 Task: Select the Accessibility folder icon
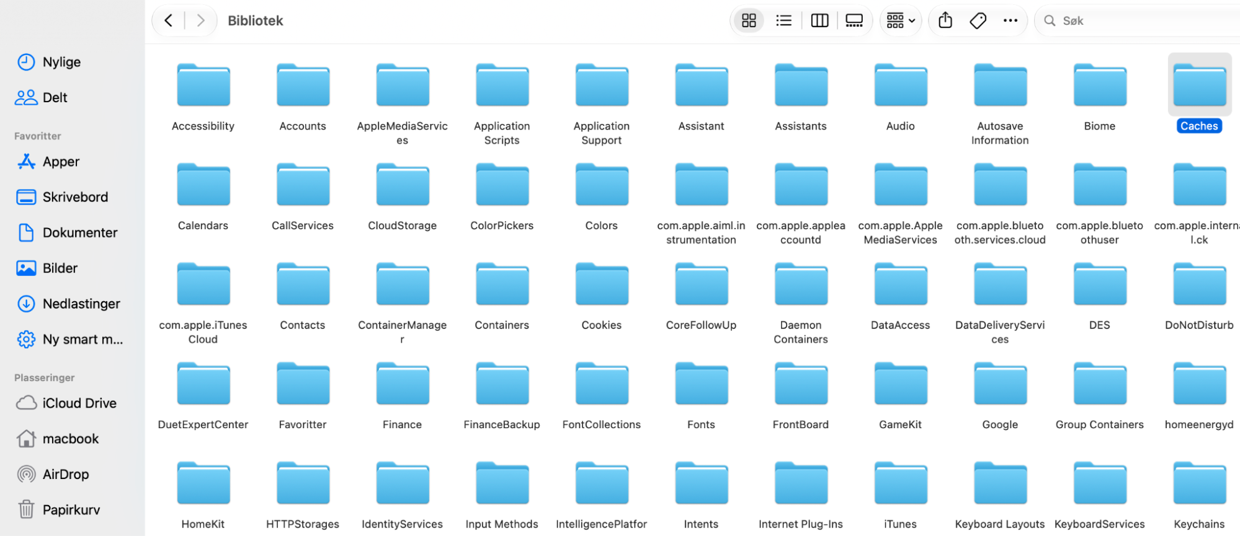coord(203,85)
